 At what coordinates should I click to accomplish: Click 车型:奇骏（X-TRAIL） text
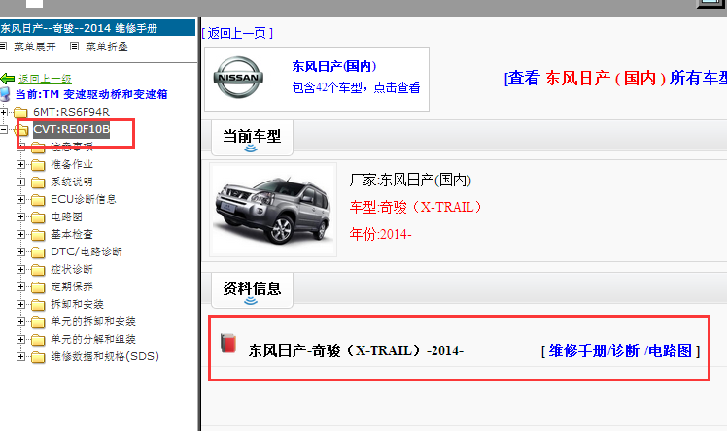click(x=415, y=207)
